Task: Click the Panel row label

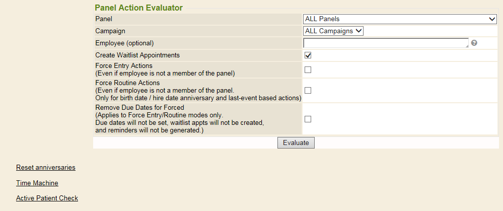Action: point(104,19)
